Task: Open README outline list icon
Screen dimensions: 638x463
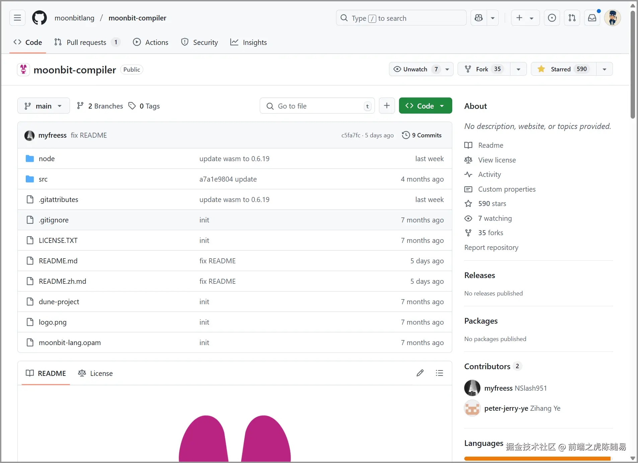Action: point(440,373)
